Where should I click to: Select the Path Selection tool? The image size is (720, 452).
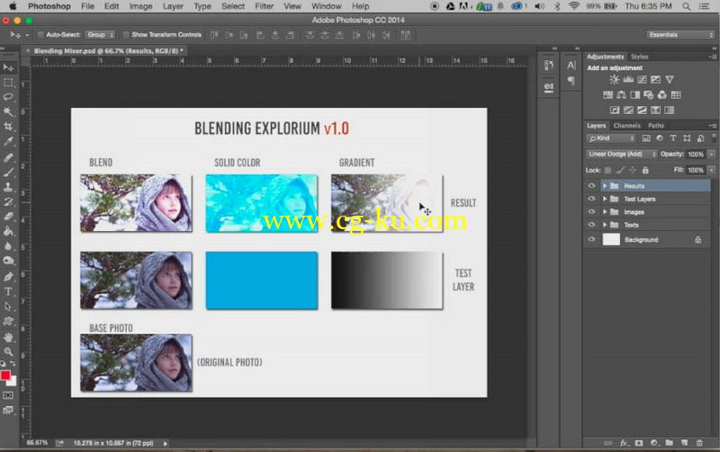(x=8, y=306)
